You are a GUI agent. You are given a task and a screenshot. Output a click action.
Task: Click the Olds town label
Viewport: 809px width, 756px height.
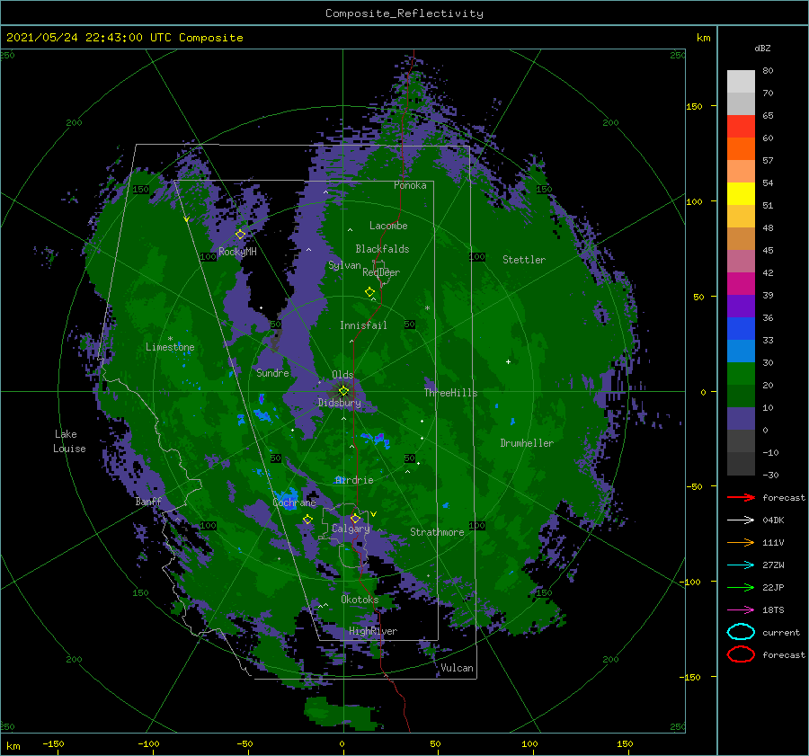click(x=342, y=375)
